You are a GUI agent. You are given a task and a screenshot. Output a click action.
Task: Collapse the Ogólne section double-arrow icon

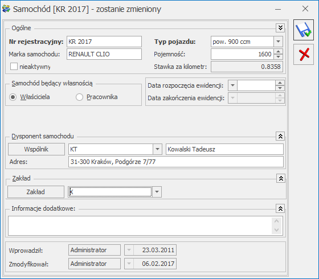(280, 28)
